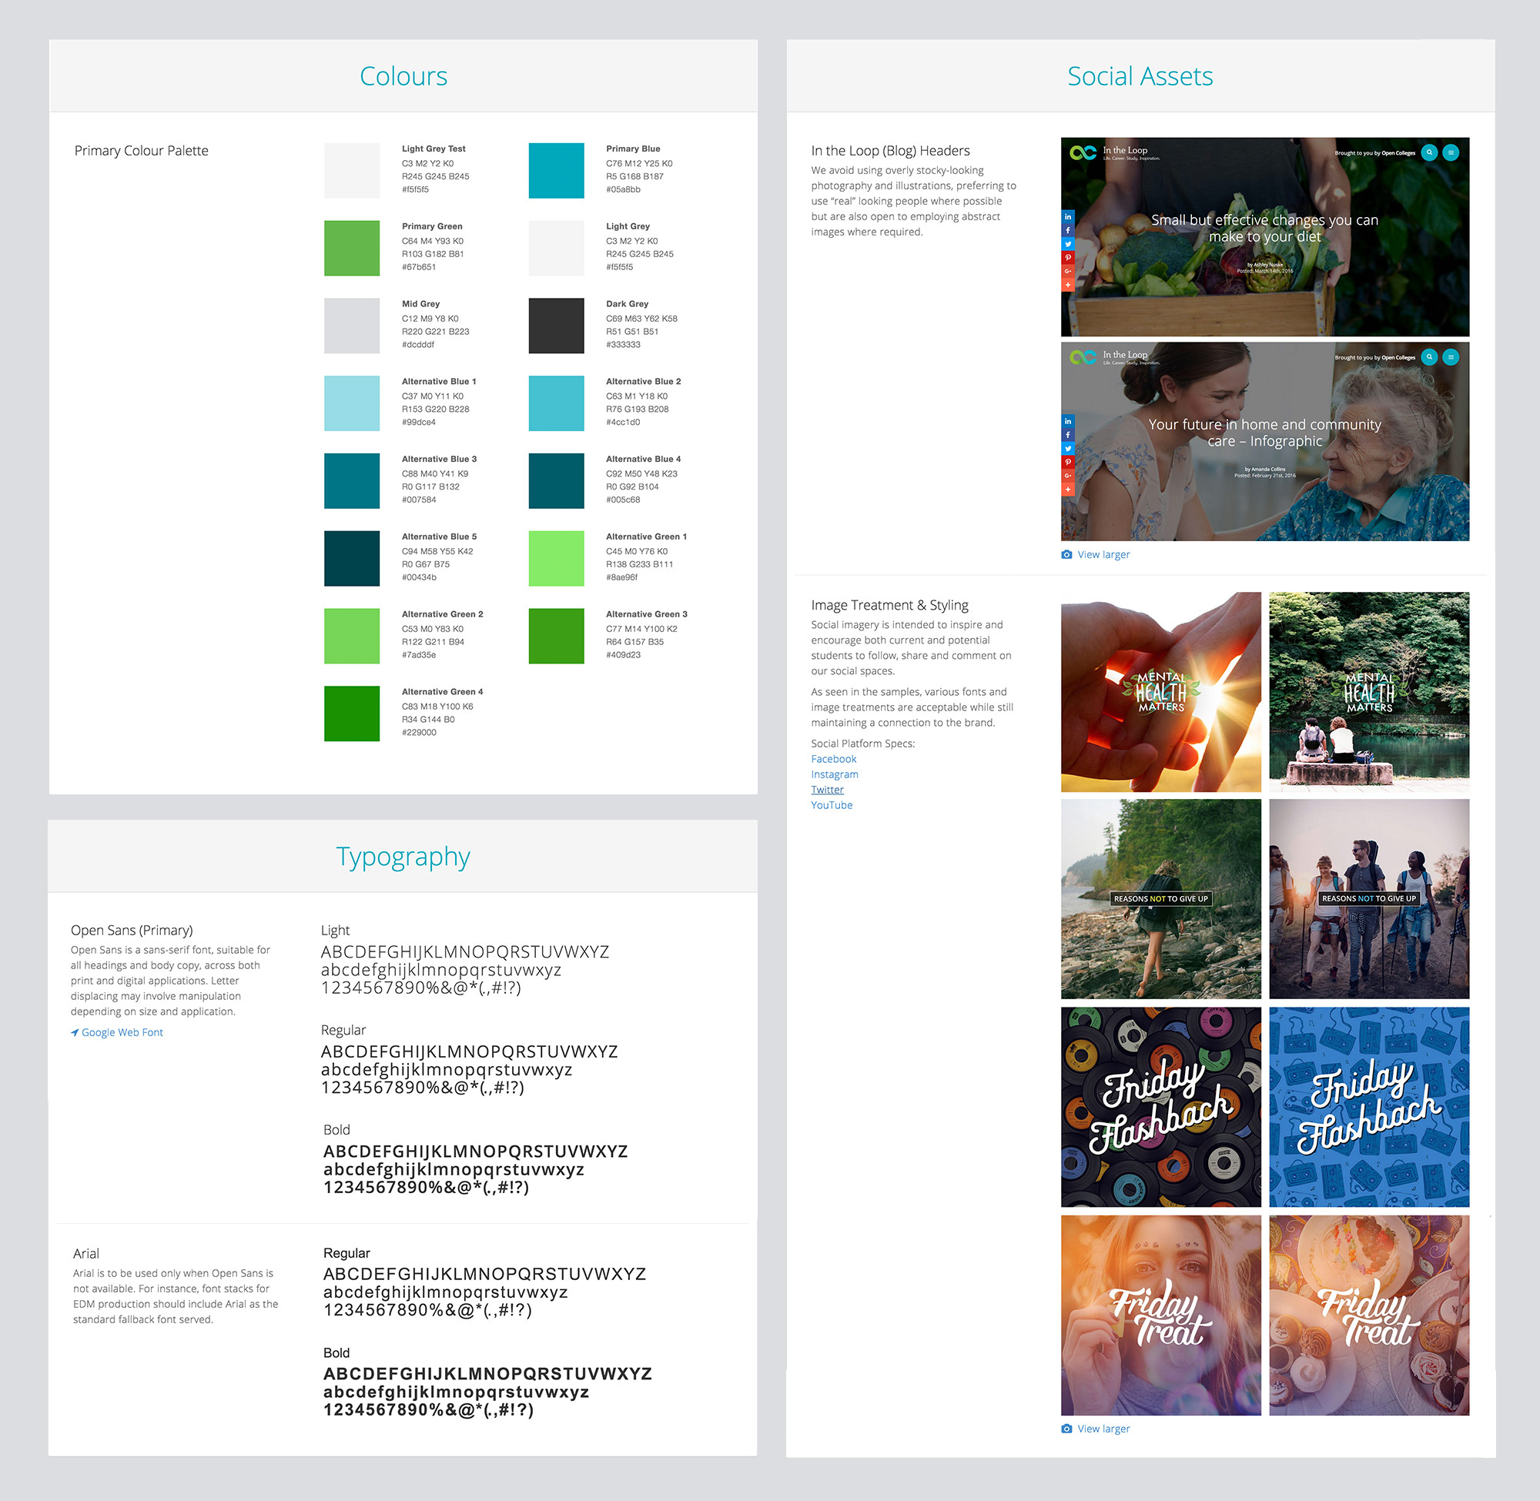
Task: Click the Pinterest share icon on the diet header
Action: click(x=1068, y=258)
